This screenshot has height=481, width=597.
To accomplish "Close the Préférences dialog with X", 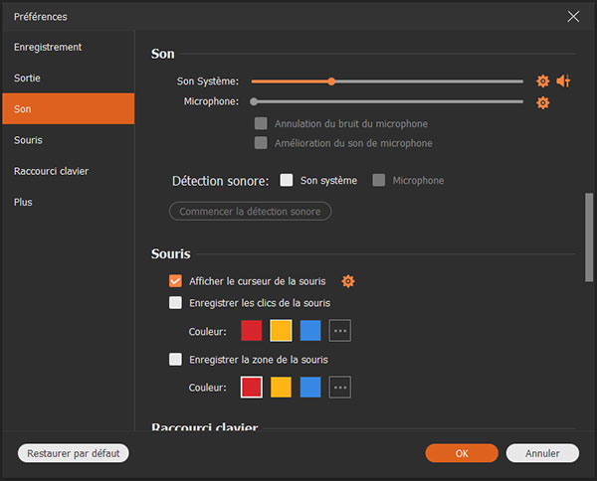I will coord(573,16).
